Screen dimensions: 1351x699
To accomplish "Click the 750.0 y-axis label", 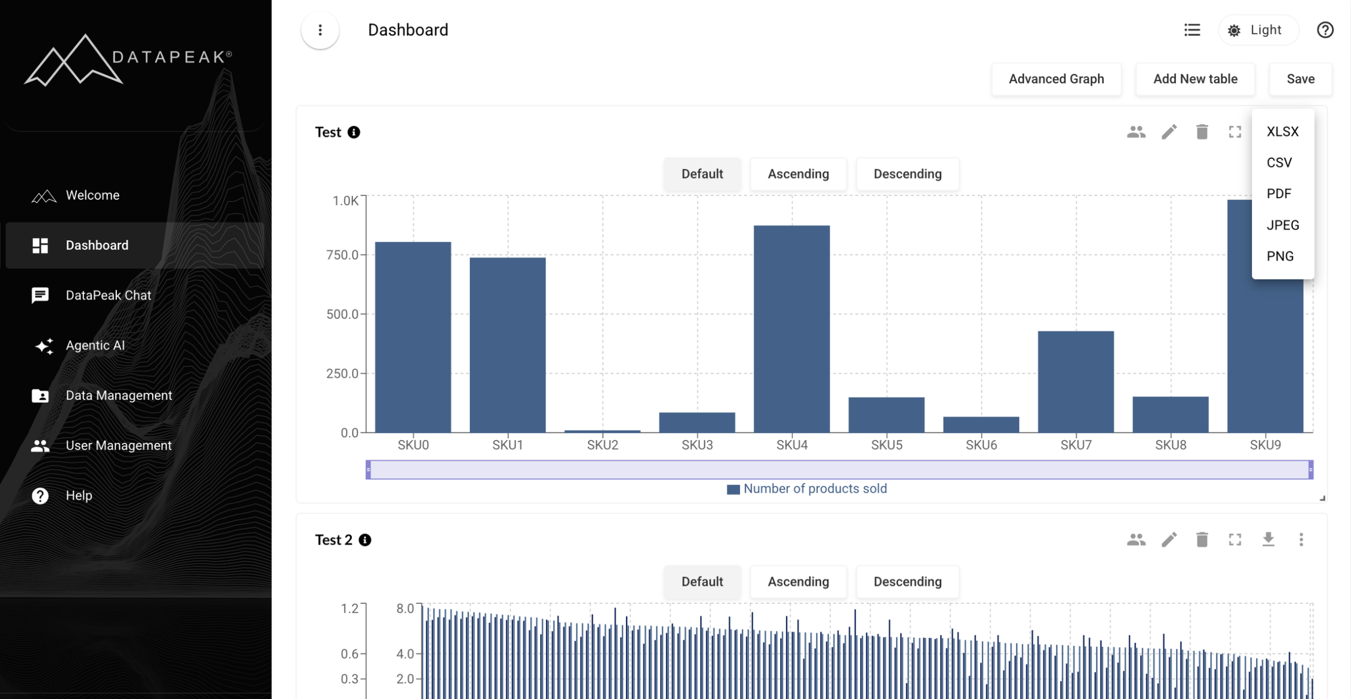I will point(342,255).
